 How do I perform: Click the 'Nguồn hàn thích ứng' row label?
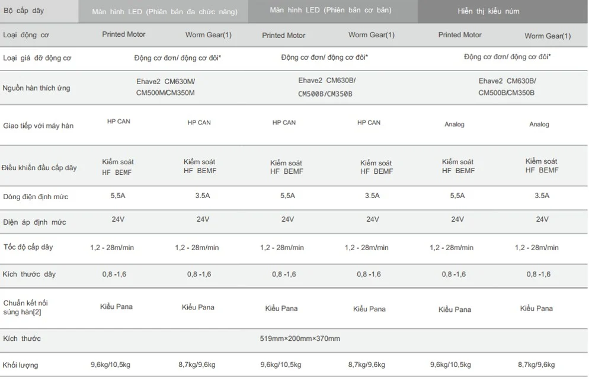[x=36, y=88]
